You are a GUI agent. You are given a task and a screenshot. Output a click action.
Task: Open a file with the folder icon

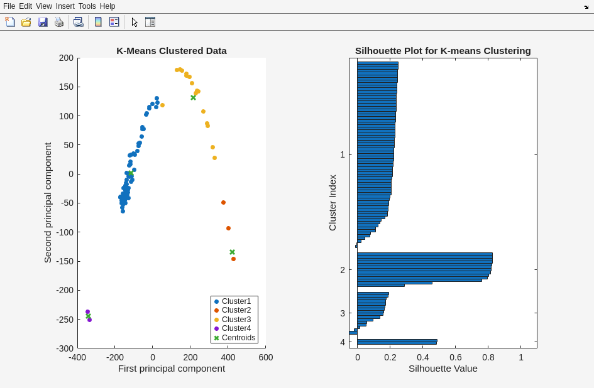point(26,22)
